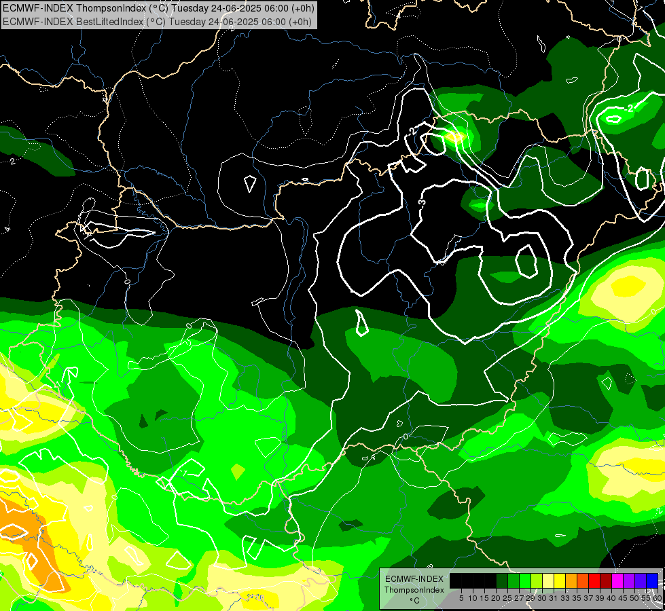Click the ECMWF-INDEX BestLiftedIndex title line
Viewport: 665px width, 611px height.
[x=157, y=22]
